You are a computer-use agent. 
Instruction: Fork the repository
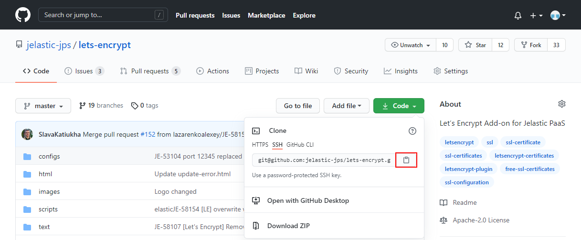coord(530,45)
